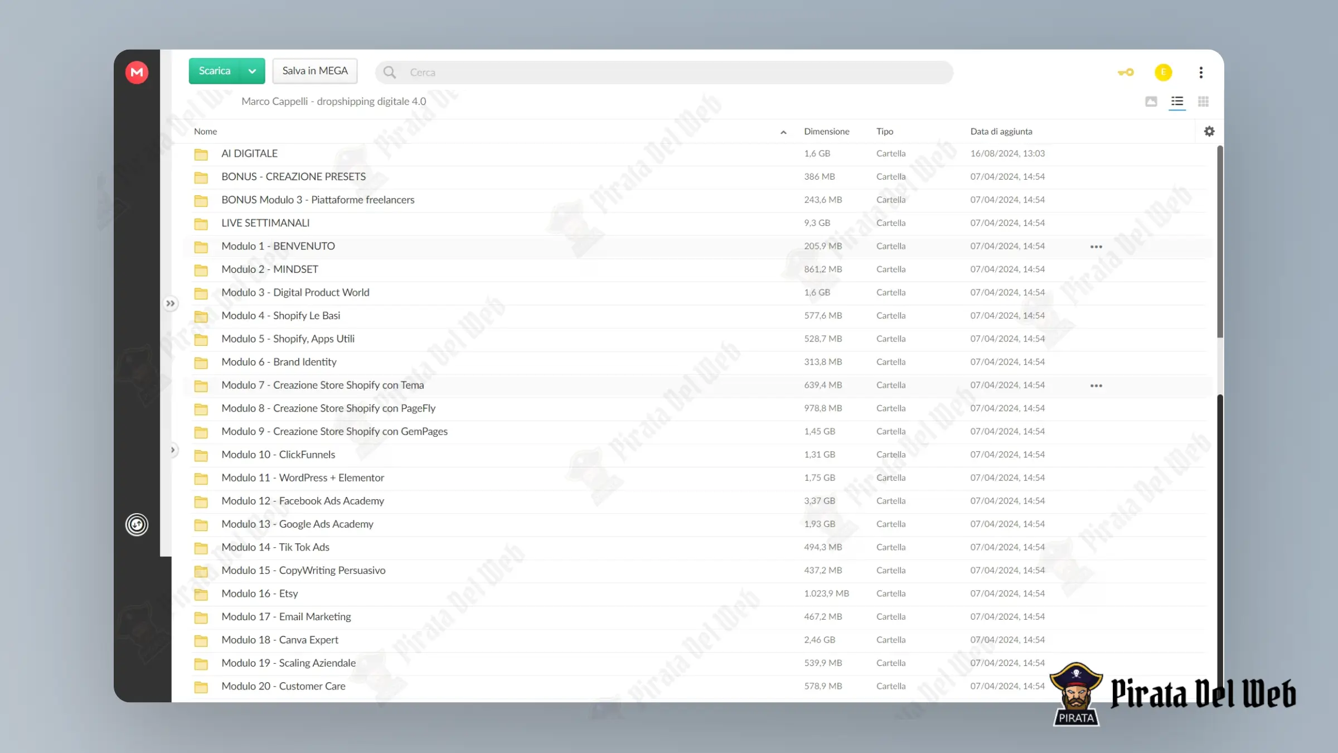The height and width of the screenshot is (753, 1338).
Task: Click folder icon of Modulo 20 - Customer Care
Action: (x=201, y=687)
